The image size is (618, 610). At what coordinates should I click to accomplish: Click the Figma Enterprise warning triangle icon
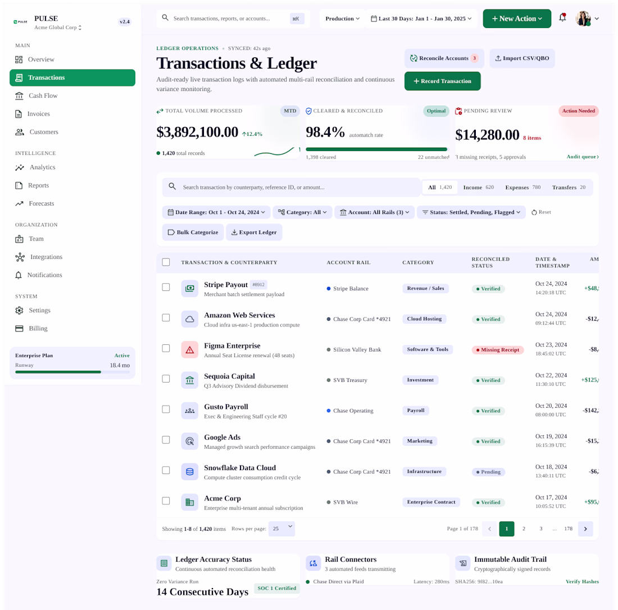coord(189,349)
